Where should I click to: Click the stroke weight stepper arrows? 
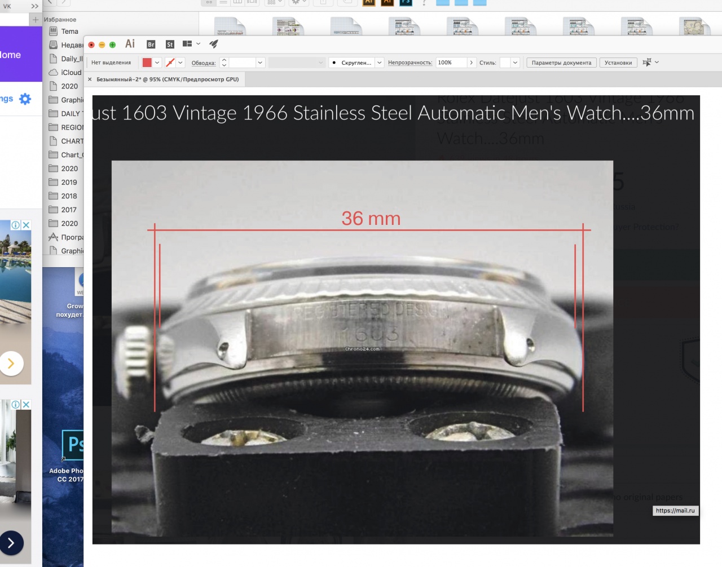tap(224, 63)
